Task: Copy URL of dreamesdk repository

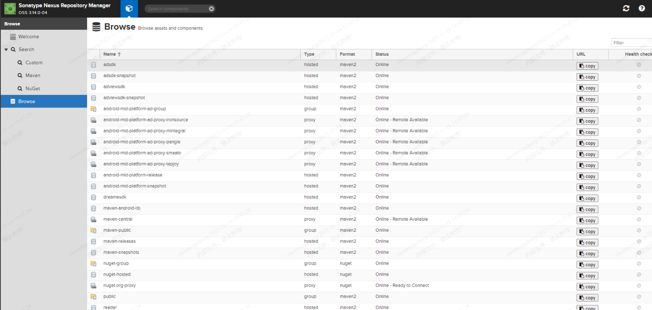Action: click(x=587, y=198)
